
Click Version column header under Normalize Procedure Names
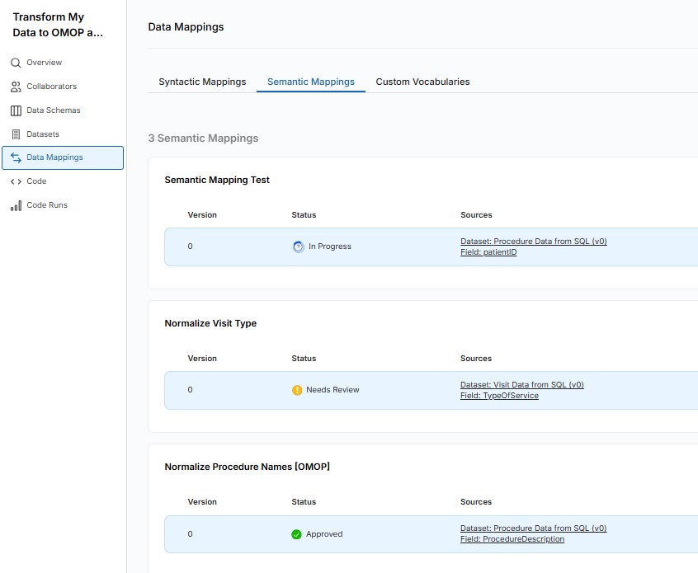click(202, 502)
